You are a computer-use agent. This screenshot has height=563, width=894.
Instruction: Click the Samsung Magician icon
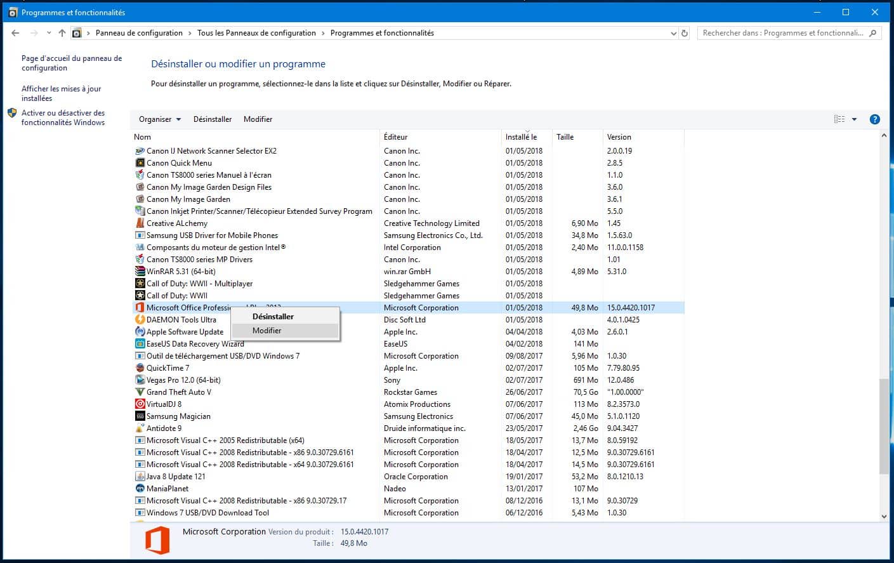140,416
